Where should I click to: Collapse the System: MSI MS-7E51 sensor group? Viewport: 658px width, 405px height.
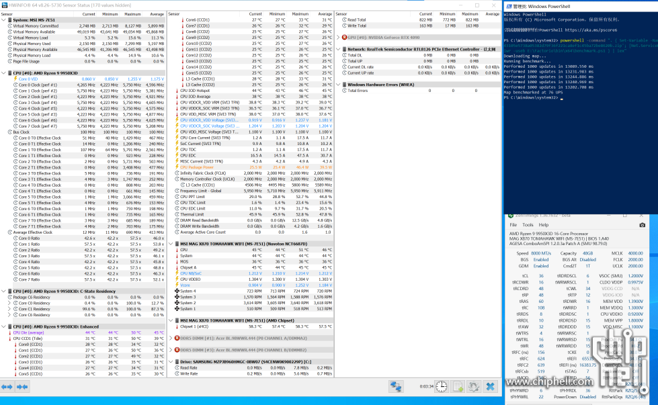3,19
